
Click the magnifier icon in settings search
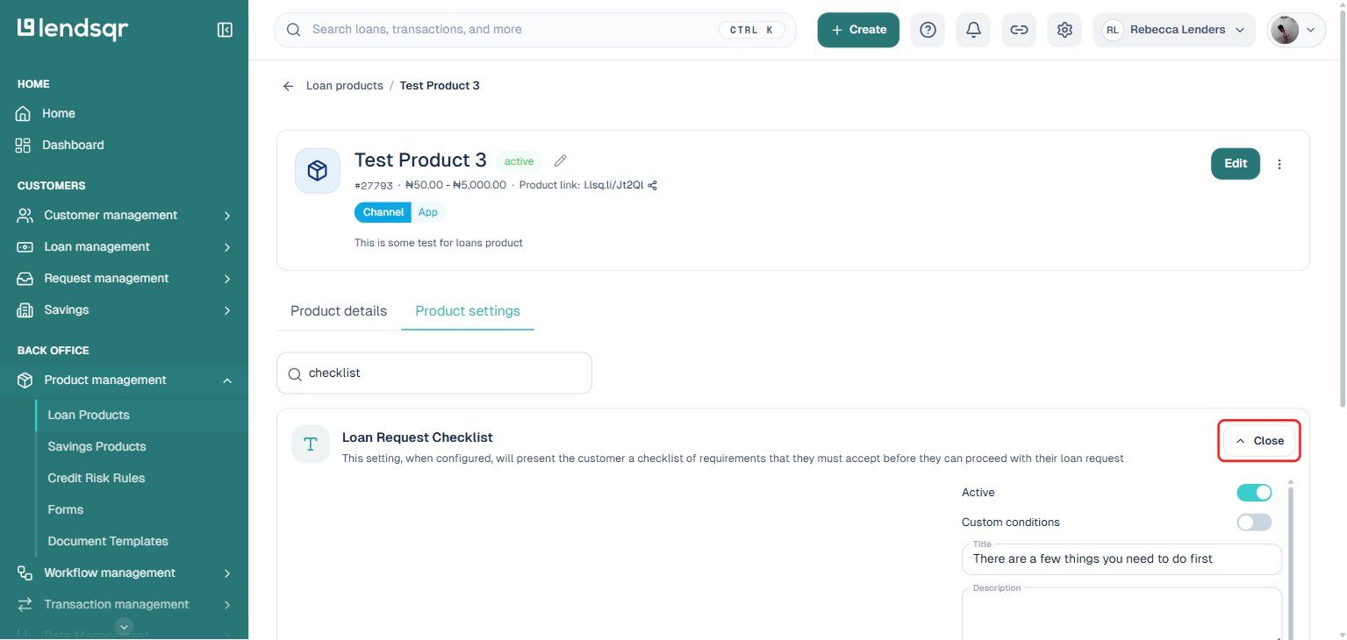[295, 373]
